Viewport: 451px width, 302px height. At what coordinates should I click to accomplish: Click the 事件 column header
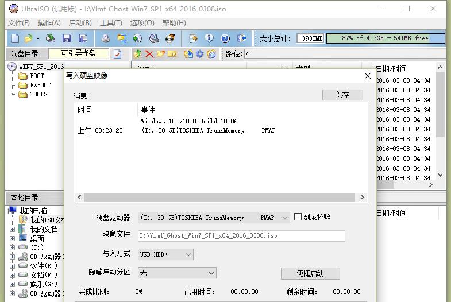(x=148, y=110)
